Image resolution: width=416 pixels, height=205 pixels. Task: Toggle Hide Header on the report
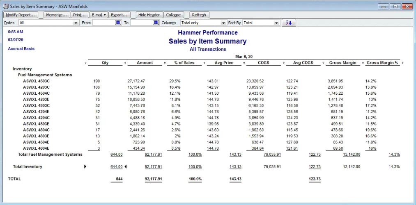[x=149, y=15]
